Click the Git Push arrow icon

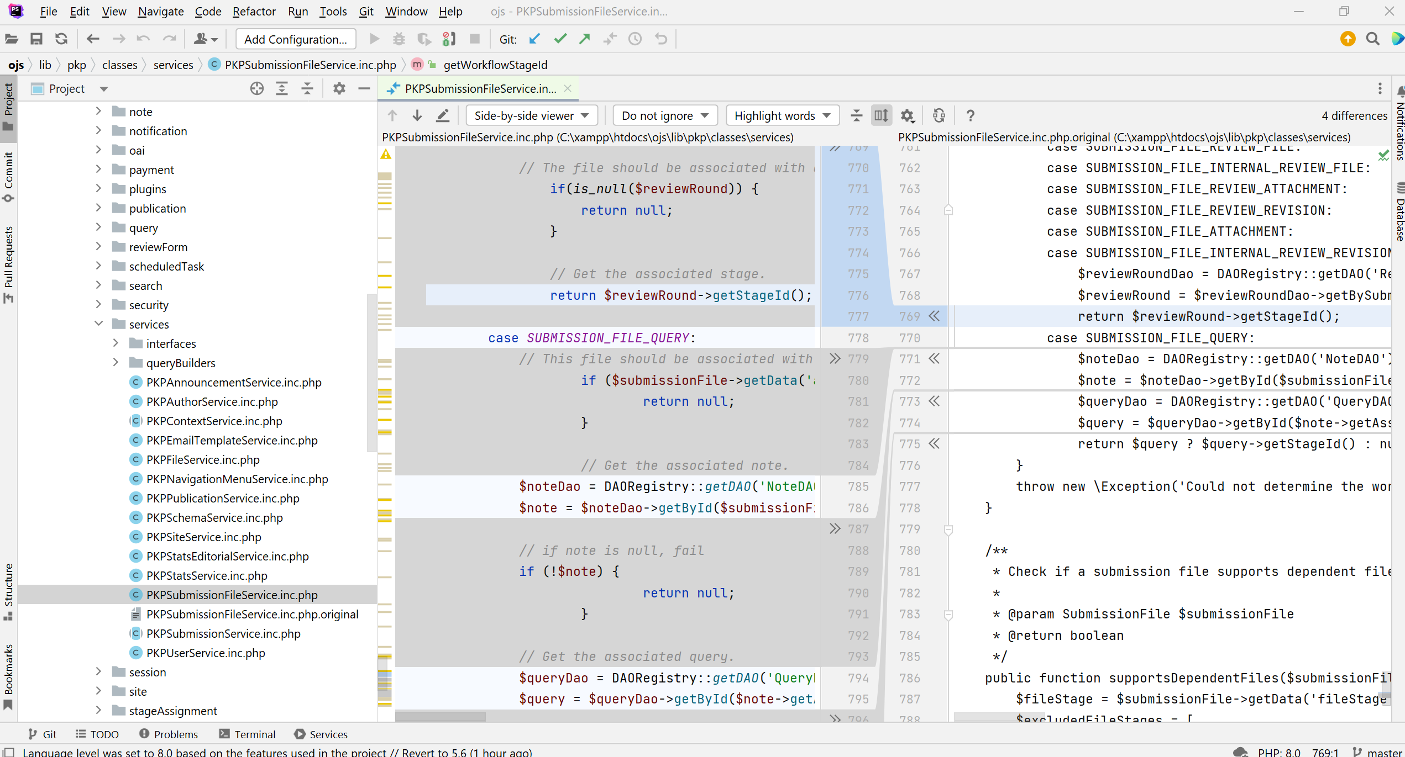pyautogui.click(x=585, y=39)
